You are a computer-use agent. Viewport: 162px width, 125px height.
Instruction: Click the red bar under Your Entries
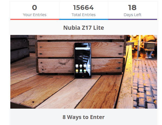tap(35, 19)
